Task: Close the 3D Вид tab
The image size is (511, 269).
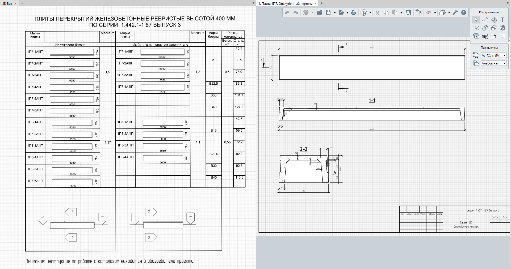Action: pos(16,3)
